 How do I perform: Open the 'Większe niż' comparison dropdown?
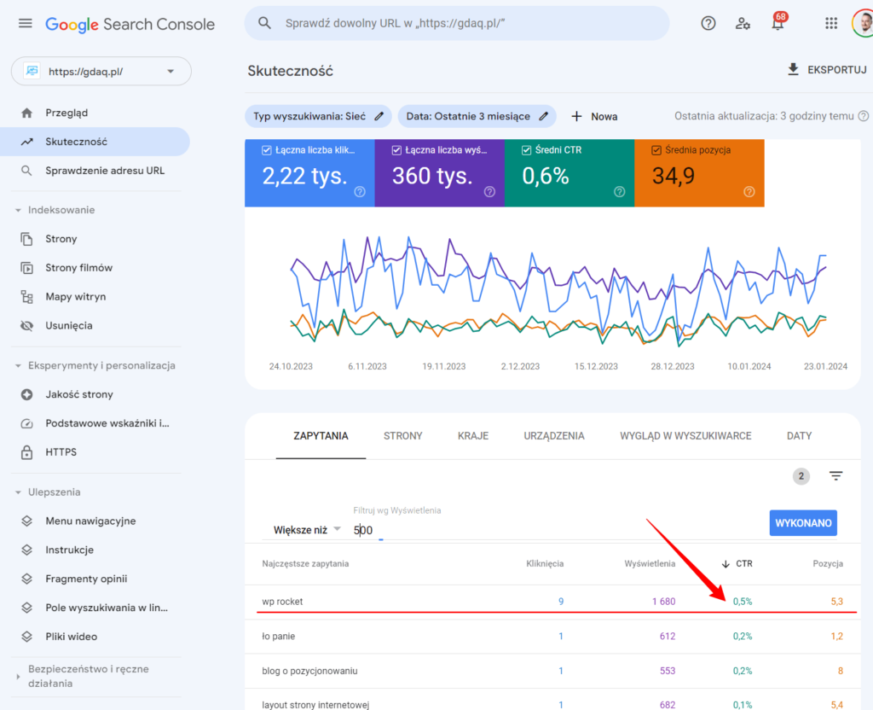click(x=307, y=529)
